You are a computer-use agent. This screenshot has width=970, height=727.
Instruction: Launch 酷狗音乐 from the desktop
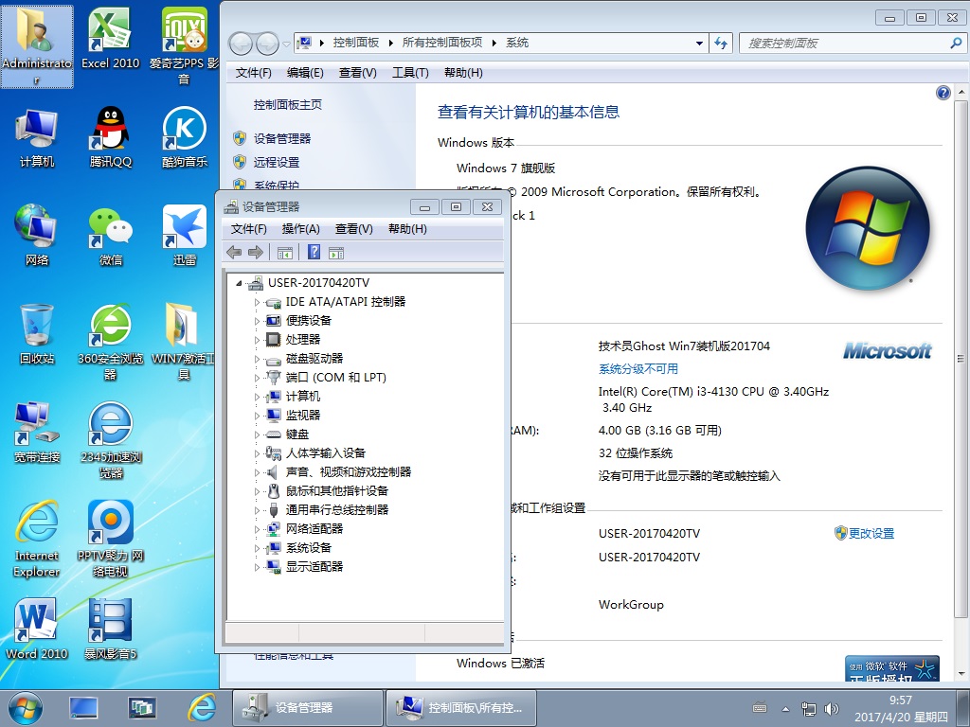click(x=185, y=137)
